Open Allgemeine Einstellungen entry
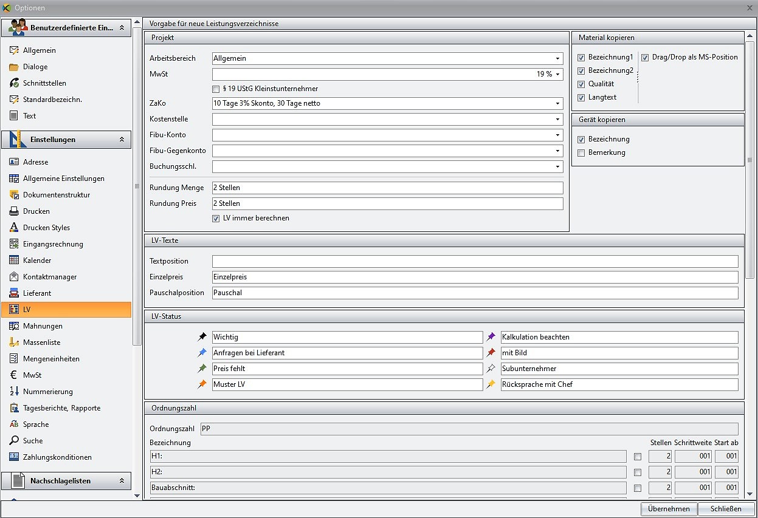Screen dimensions: 758x518 [66, 179]
